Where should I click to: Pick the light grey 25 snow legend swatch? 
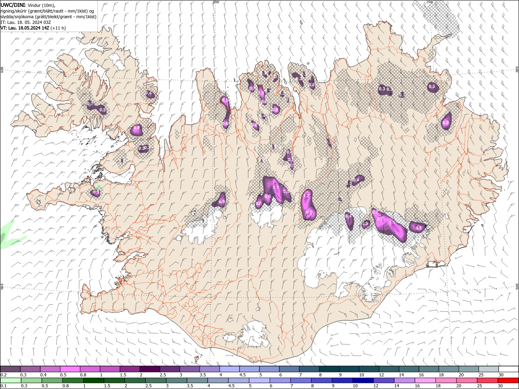coord(489,369)
